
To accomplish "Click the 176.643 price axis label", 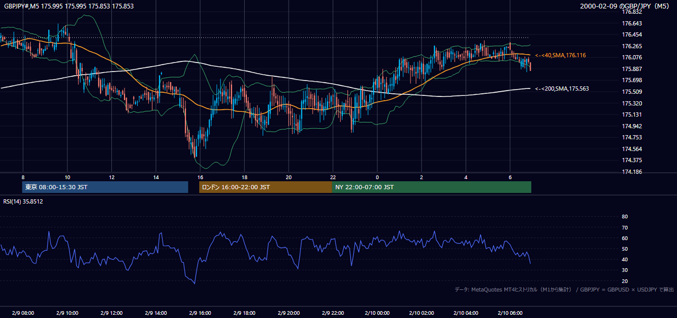I will (x=632, y=23).
